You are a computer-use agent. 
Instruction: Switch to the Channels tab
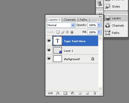[70, 20]
